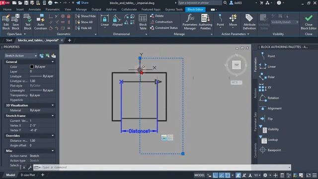Screen dimensions: 318x179
Task: Open the Attribute Definition tool
Action: [x=249, y=22]
